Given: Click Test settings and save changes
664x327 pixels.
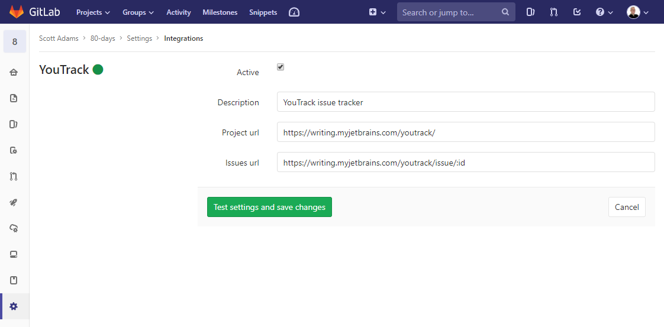Looking at the screenshot, I should 269,207.
